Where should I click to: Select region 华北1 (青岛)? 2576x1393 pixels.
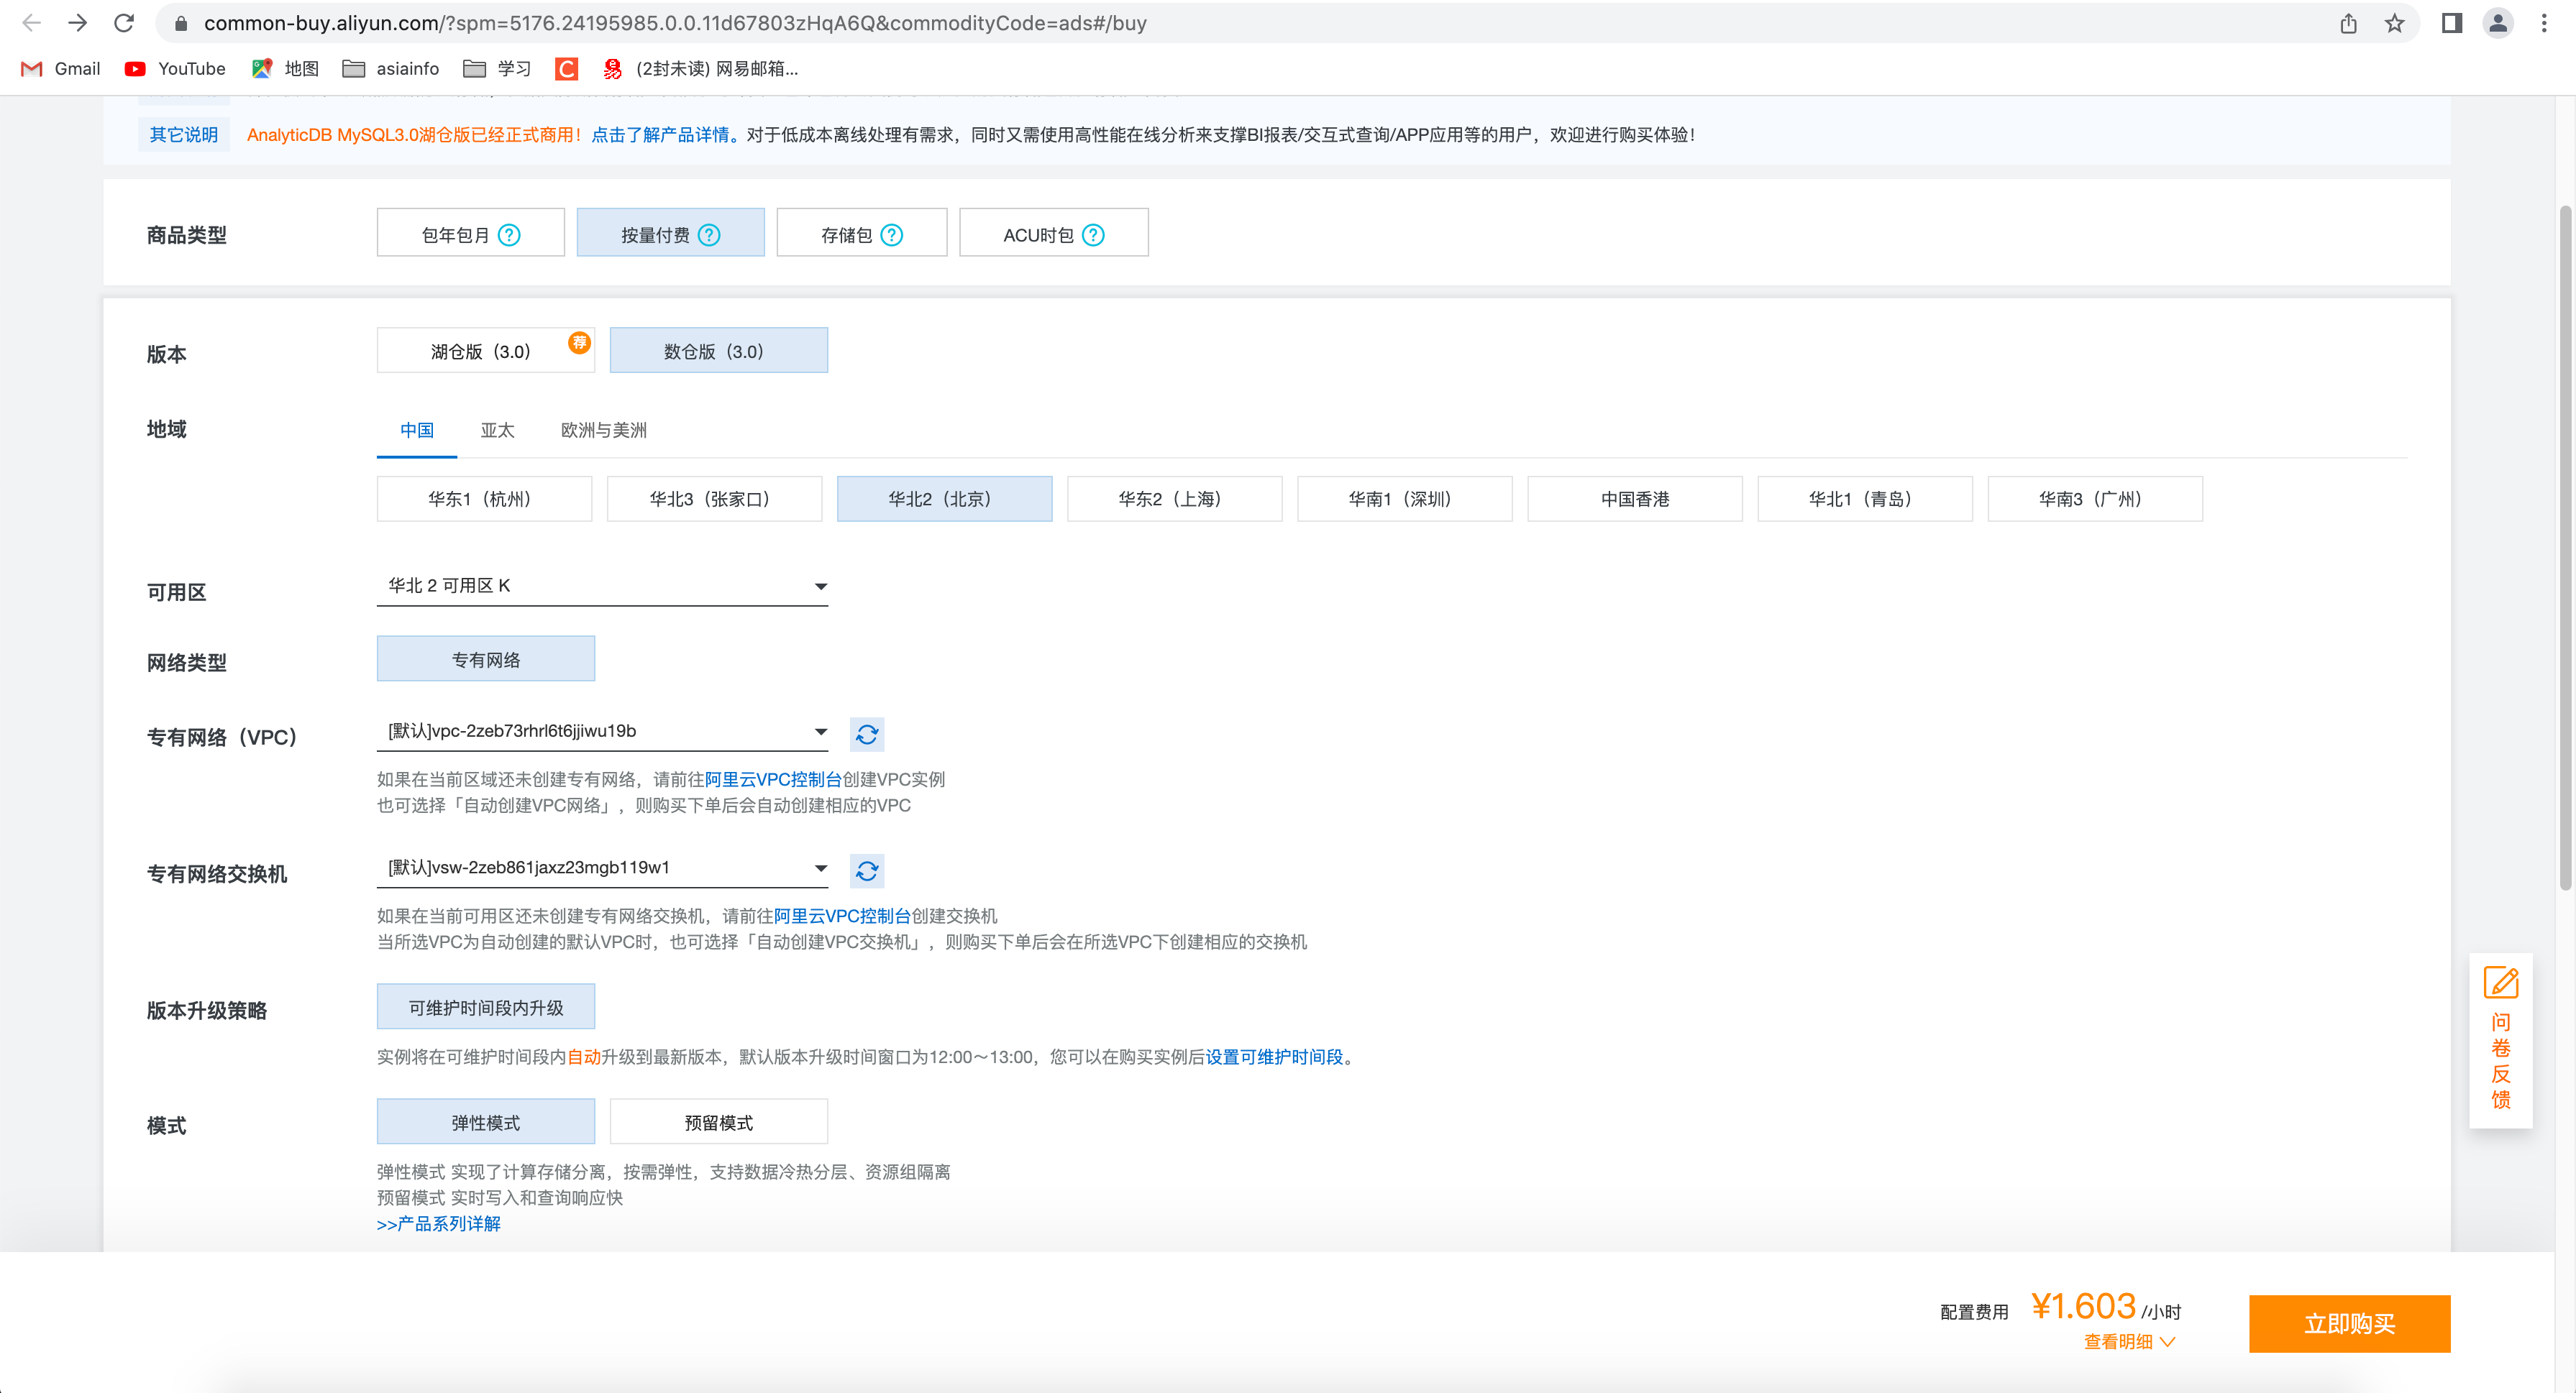click(1865, 500)
